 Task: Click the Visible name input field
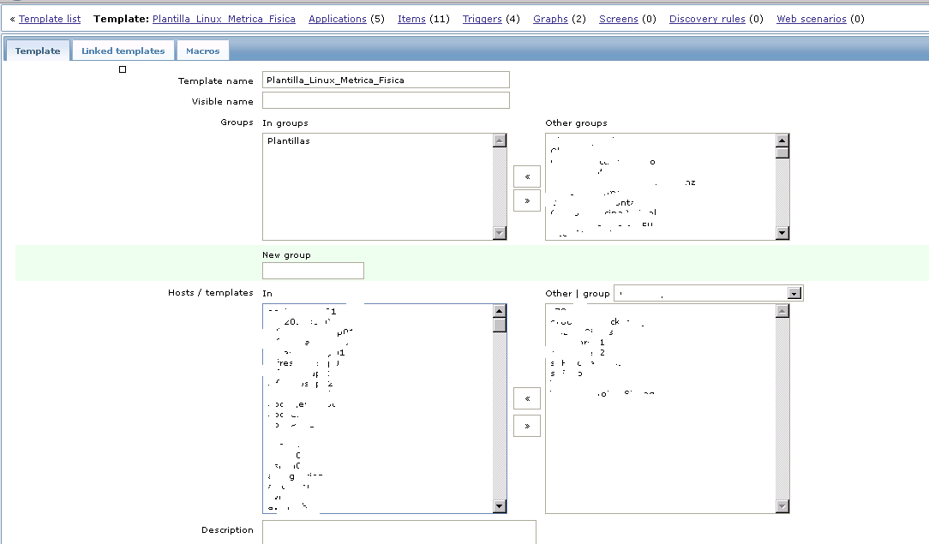tap(386, 101)
